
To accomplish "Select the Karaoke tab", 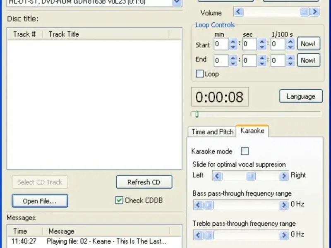I will click(252, 131).
